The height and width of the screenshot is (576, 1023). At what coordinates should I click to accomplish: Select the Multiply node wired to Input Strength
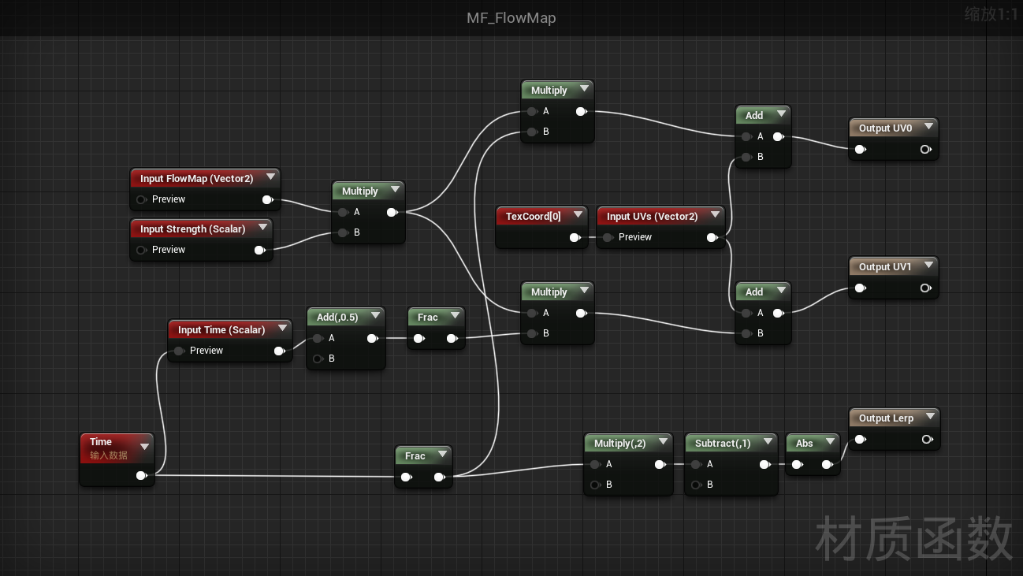click(x=368, y=212)
